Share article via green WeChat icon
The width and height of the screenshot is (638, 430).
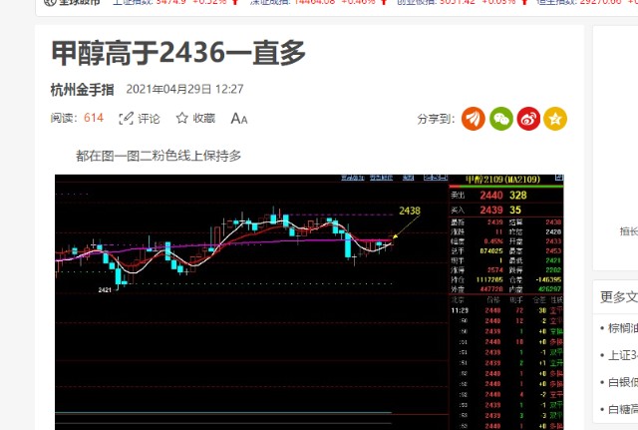[x=501, y=119]
